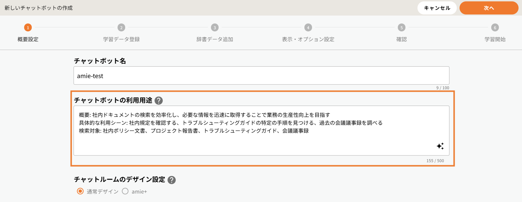This screenshot has width=522, height=202.
Task: Click into the 利用用途 text area
Action: pyautogui.click(x=255, y=142)
